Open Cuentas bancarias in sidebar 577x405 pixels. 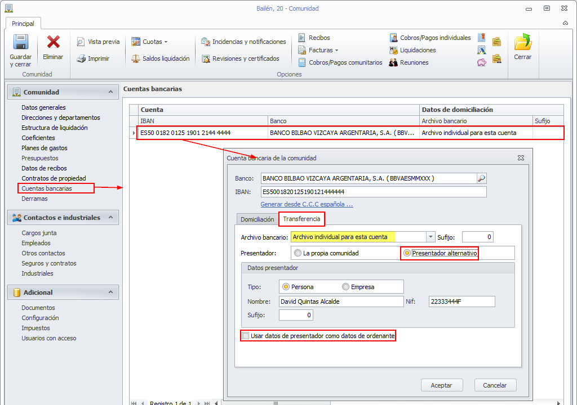tap(47, 188)
